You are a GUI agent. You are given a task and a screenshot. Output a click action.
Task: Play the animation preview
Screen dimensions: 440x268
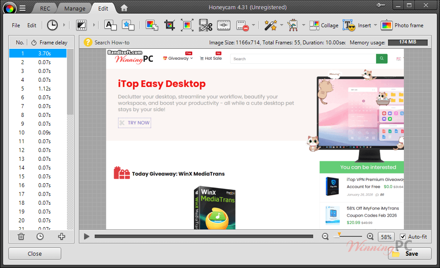(x=86, y=237)
